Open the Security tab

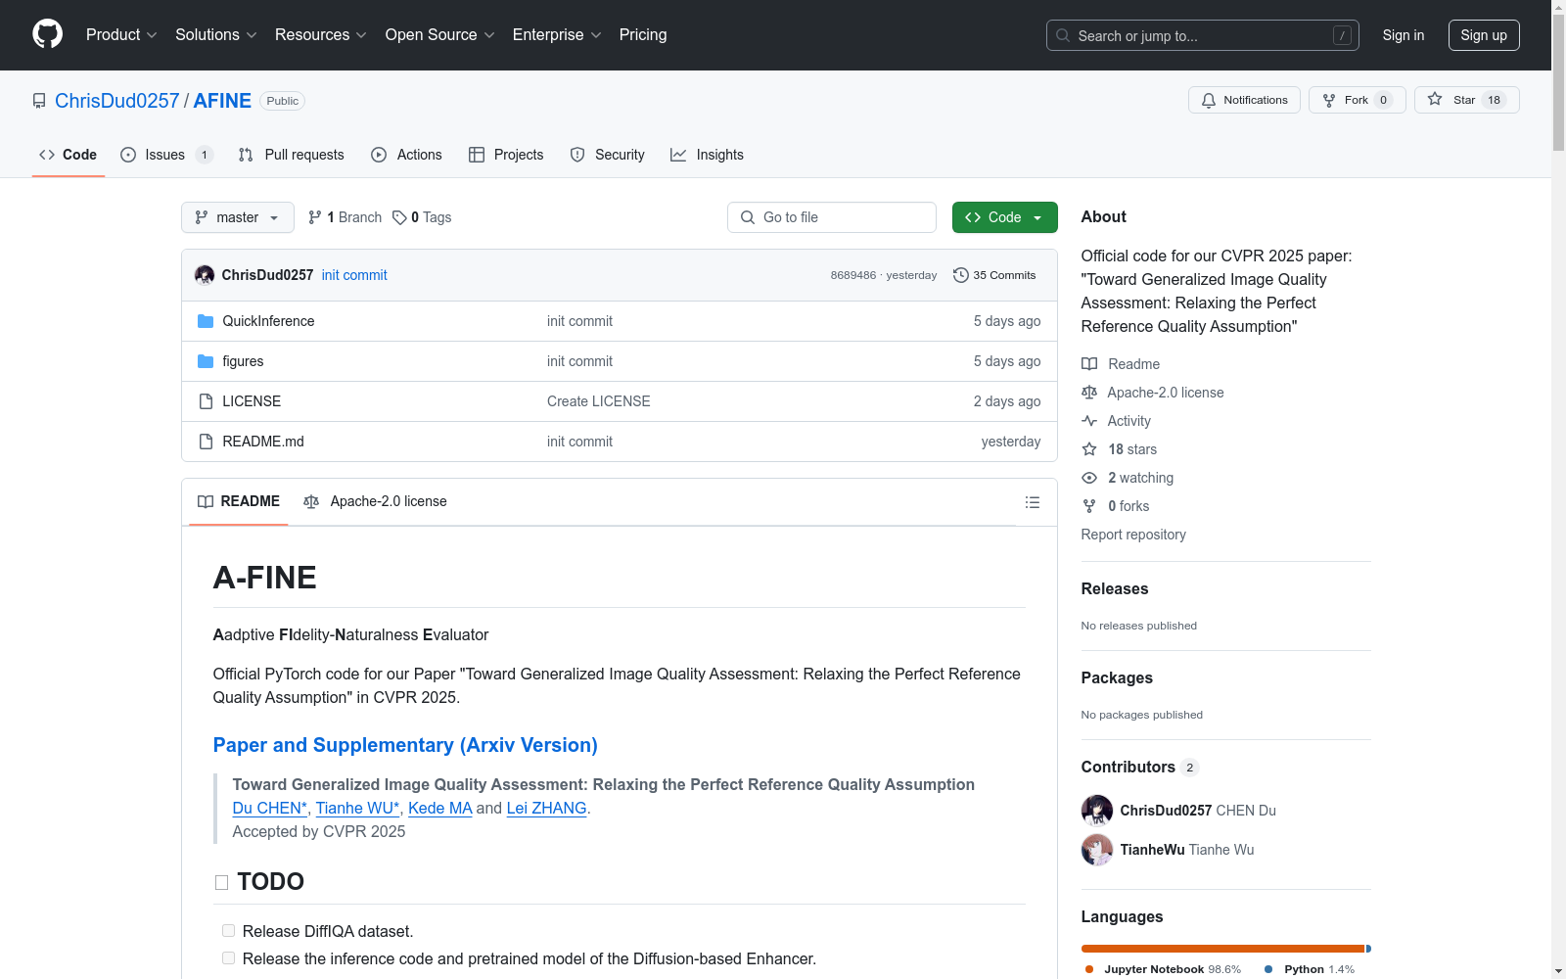click(608, 155)
